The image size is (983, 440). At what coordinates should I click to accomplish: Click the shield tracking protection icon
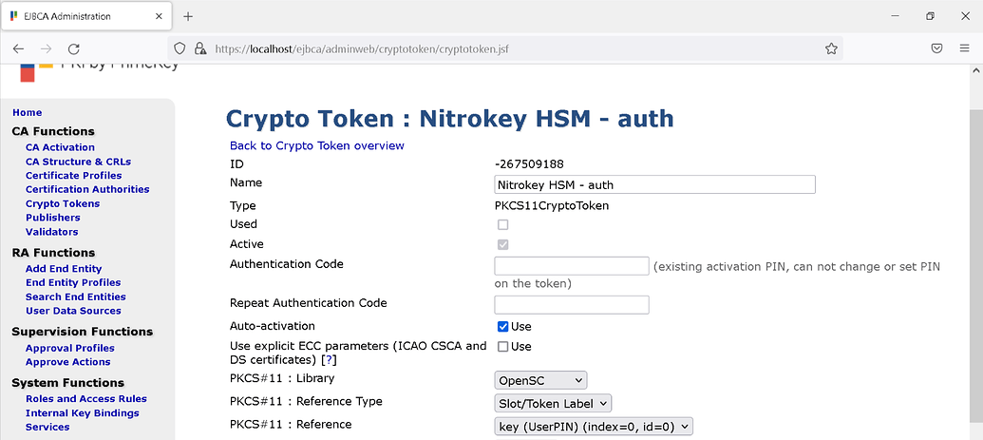click(x=180, y=49)
